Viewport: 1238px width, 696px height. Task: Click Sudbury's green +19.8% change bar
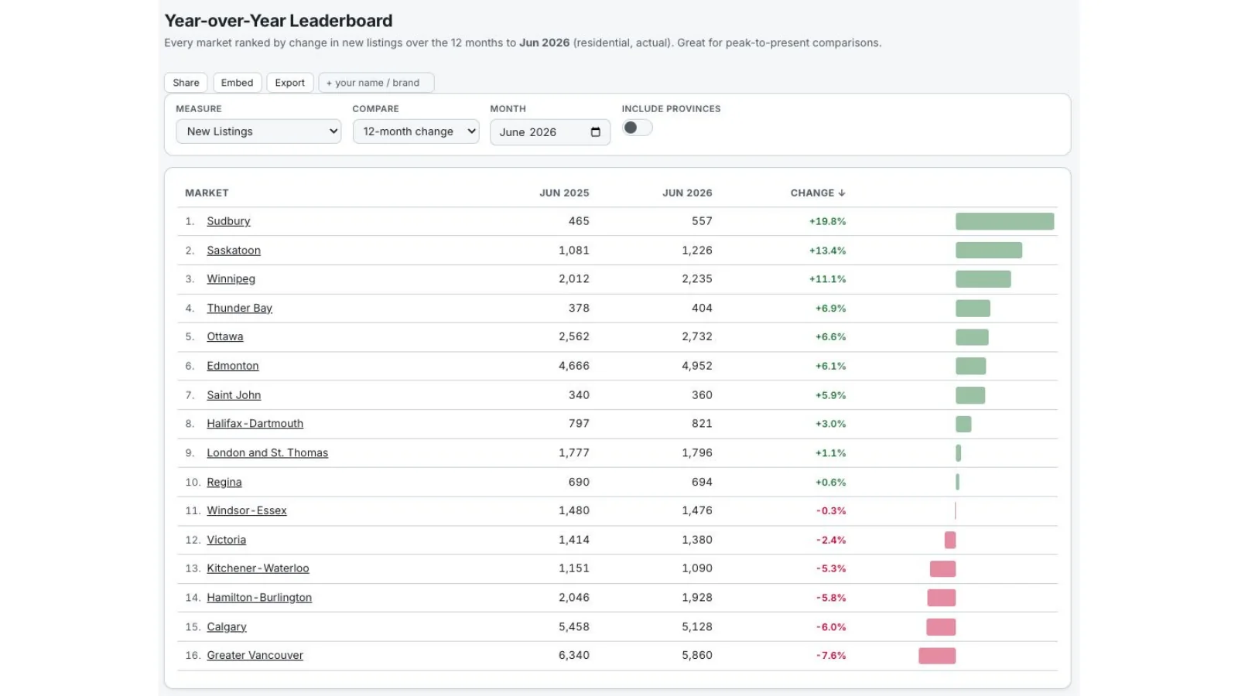(1005, 221)
